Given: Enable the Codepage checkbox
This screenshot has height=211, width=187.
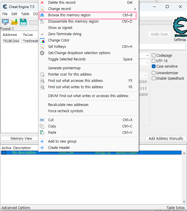Looking at the screenshot, I should (153, 56).
